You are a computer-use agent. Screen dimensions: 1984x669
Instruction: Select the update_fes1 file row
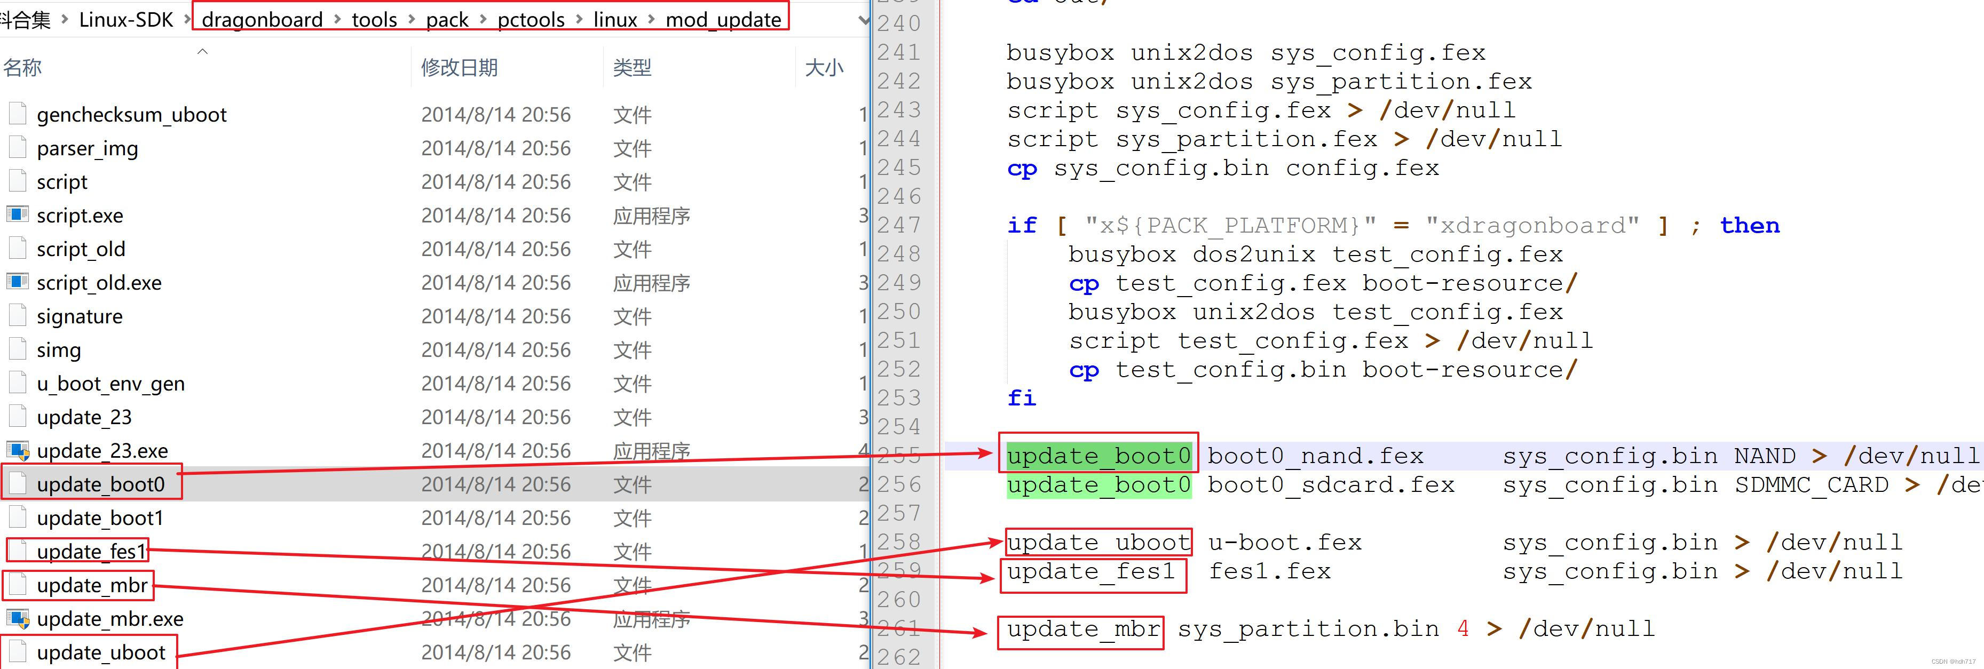click(92, 551)
